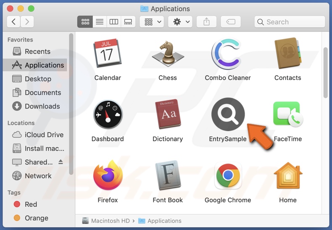Filter by the Red tag

click(35, 204)
